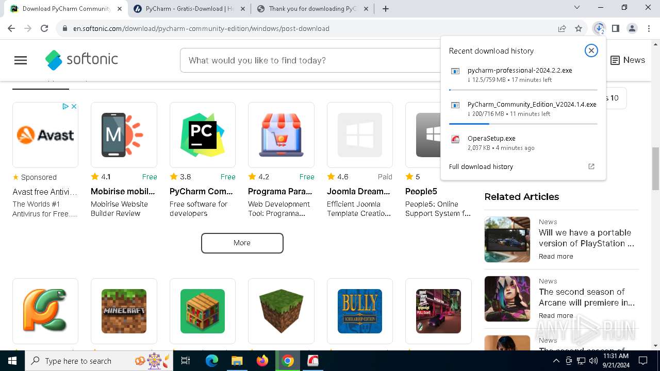Viewport: 660px width, 371px height.
Task: Open the Minecraft bookshelf icon tile
Action: coord(203,311)
